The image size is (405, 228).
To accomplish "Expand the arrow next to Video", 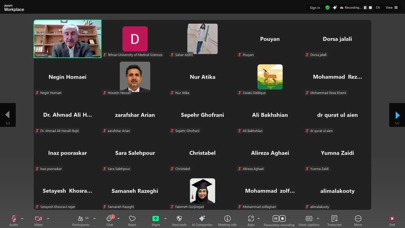I will click(x=48, y=219).
